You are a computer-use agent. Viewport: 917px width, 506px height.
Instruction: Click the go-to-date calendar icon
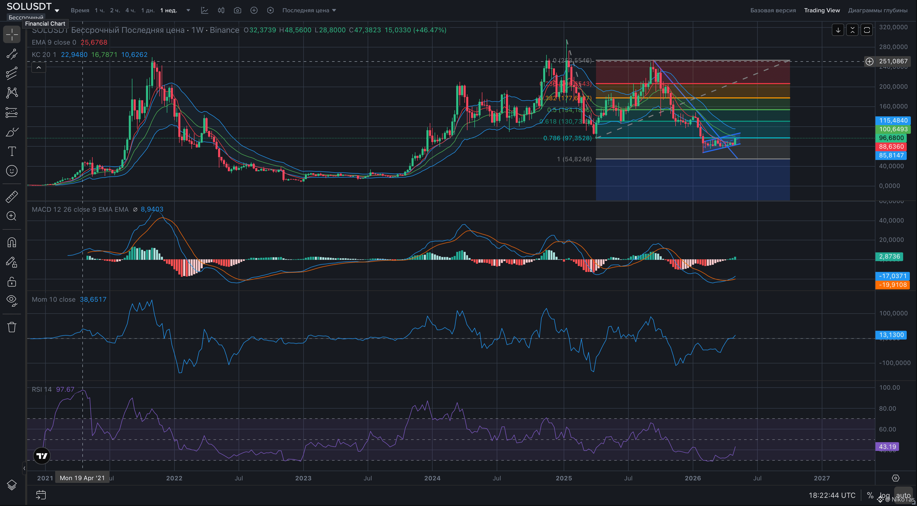pos(41,495)
